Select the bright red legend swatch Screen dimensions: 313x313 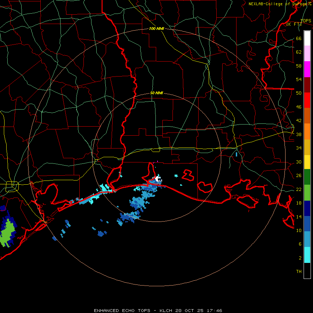pyautogui.click(x=307, y=100)
